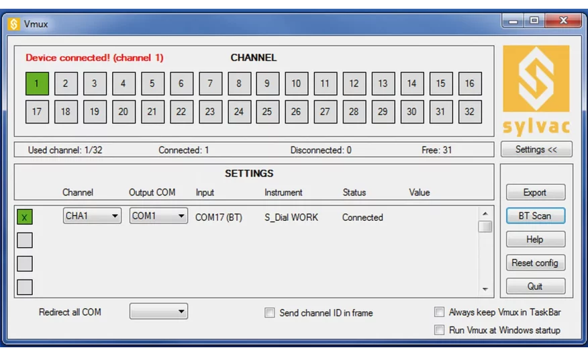Open the COM1 Output COM dropdown
Image resolution: width=588 pixels, height=356 pixels.
coord(158,216)
